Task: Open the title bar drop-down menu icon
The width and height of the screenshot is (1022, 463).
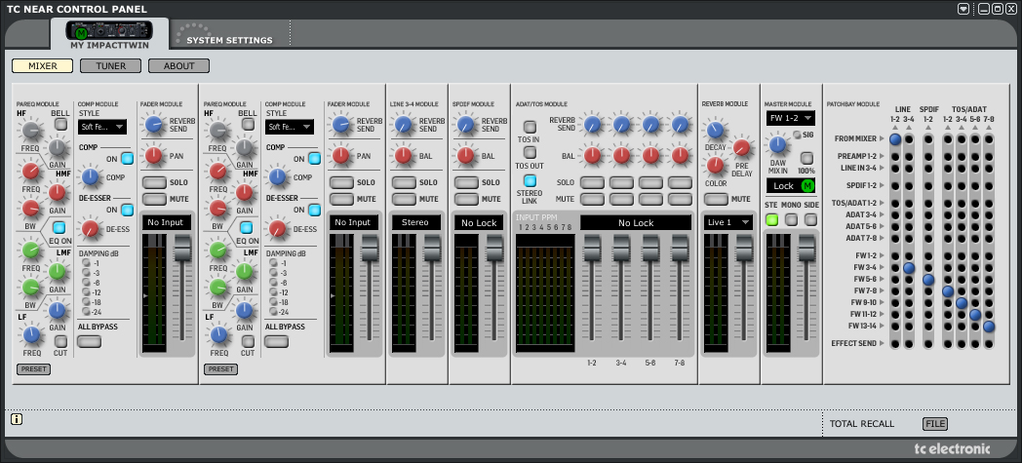Action: click(x=963, y=9)
